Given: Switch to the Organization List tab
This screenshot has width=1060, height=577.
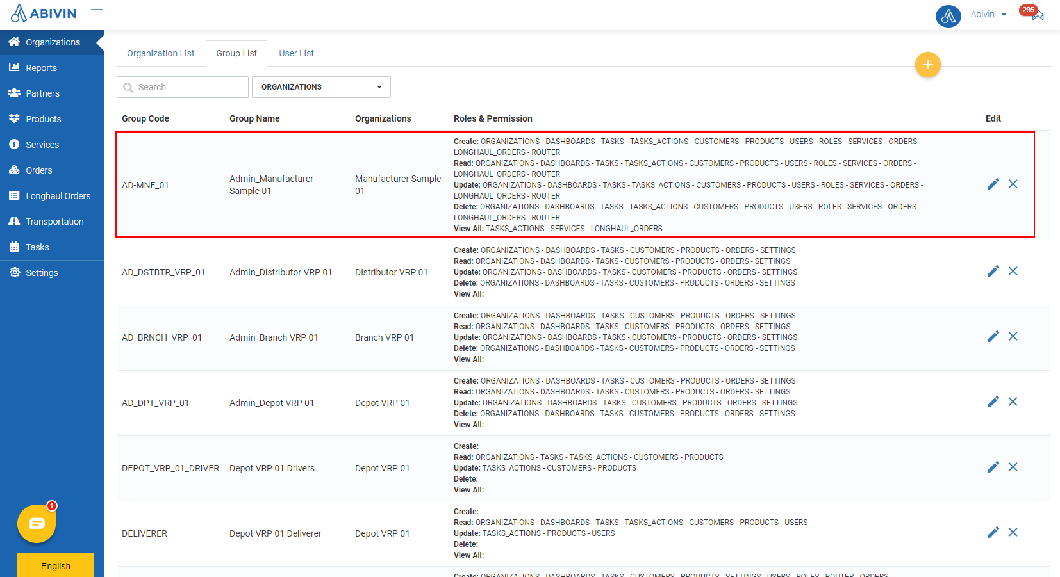Looking at the screenshot, I should click(x=161, y=53).
